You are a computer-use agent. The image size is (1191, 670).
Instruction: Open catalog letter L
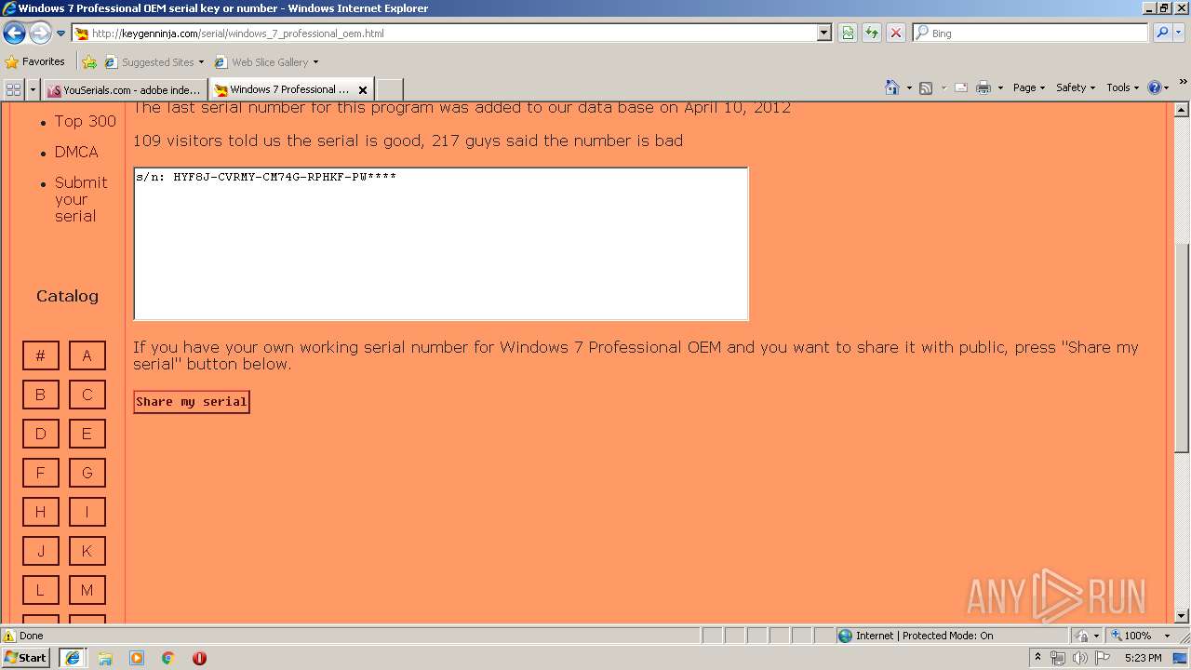click(x=41, y=590)
